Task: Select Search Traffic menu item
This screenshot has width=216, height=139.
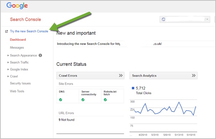Action: click(x=19, y=62)
